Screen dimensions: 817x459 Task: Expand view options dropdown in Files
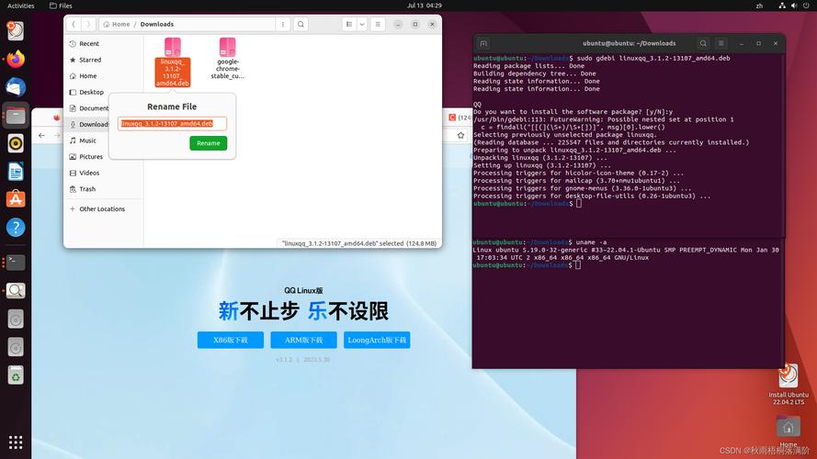click(x=361, y=24)
